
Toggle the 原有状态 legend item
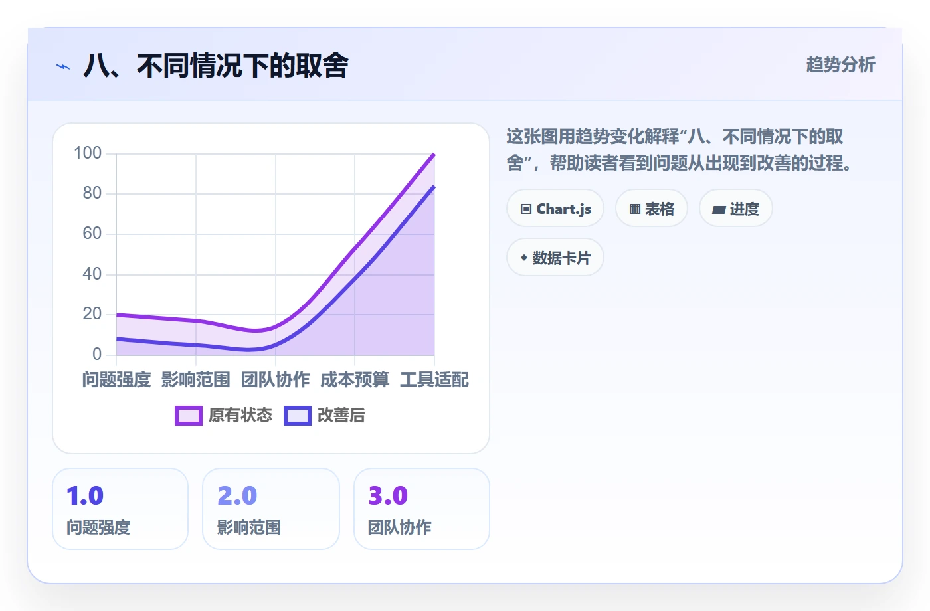[224, 416]
